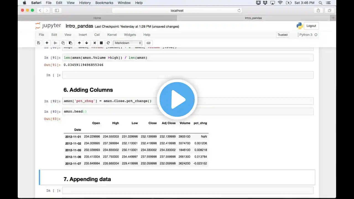Open Spotlight search in the menu bar
The height and width of the screenshot is (199, 354).
pyautogui.click(x=321, y=3)
